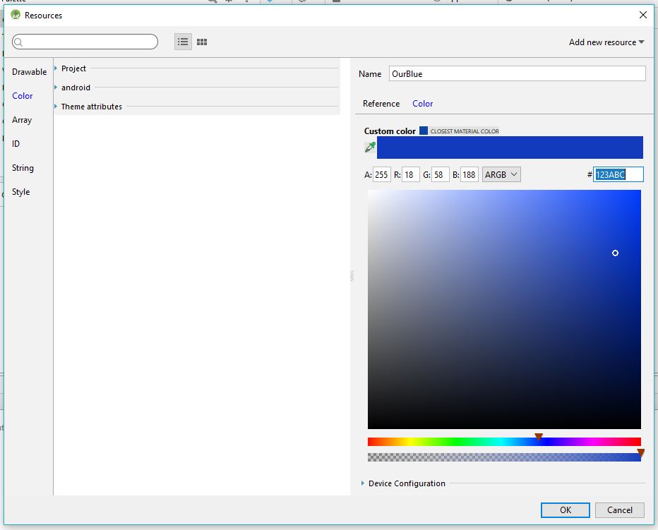Open the Add new resource dropdown
Screen dimensions: 658x530
point(606,42)
